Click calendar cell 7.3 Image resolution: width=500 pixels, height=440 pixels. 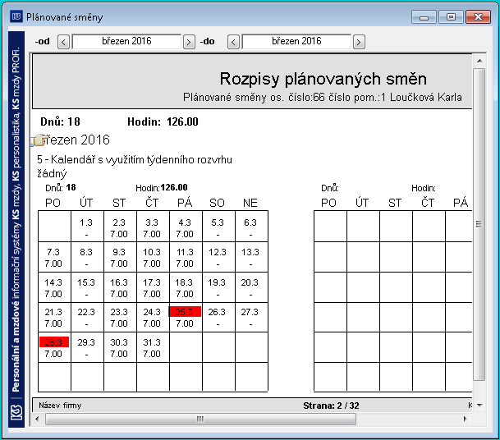[x=54, y=257]
